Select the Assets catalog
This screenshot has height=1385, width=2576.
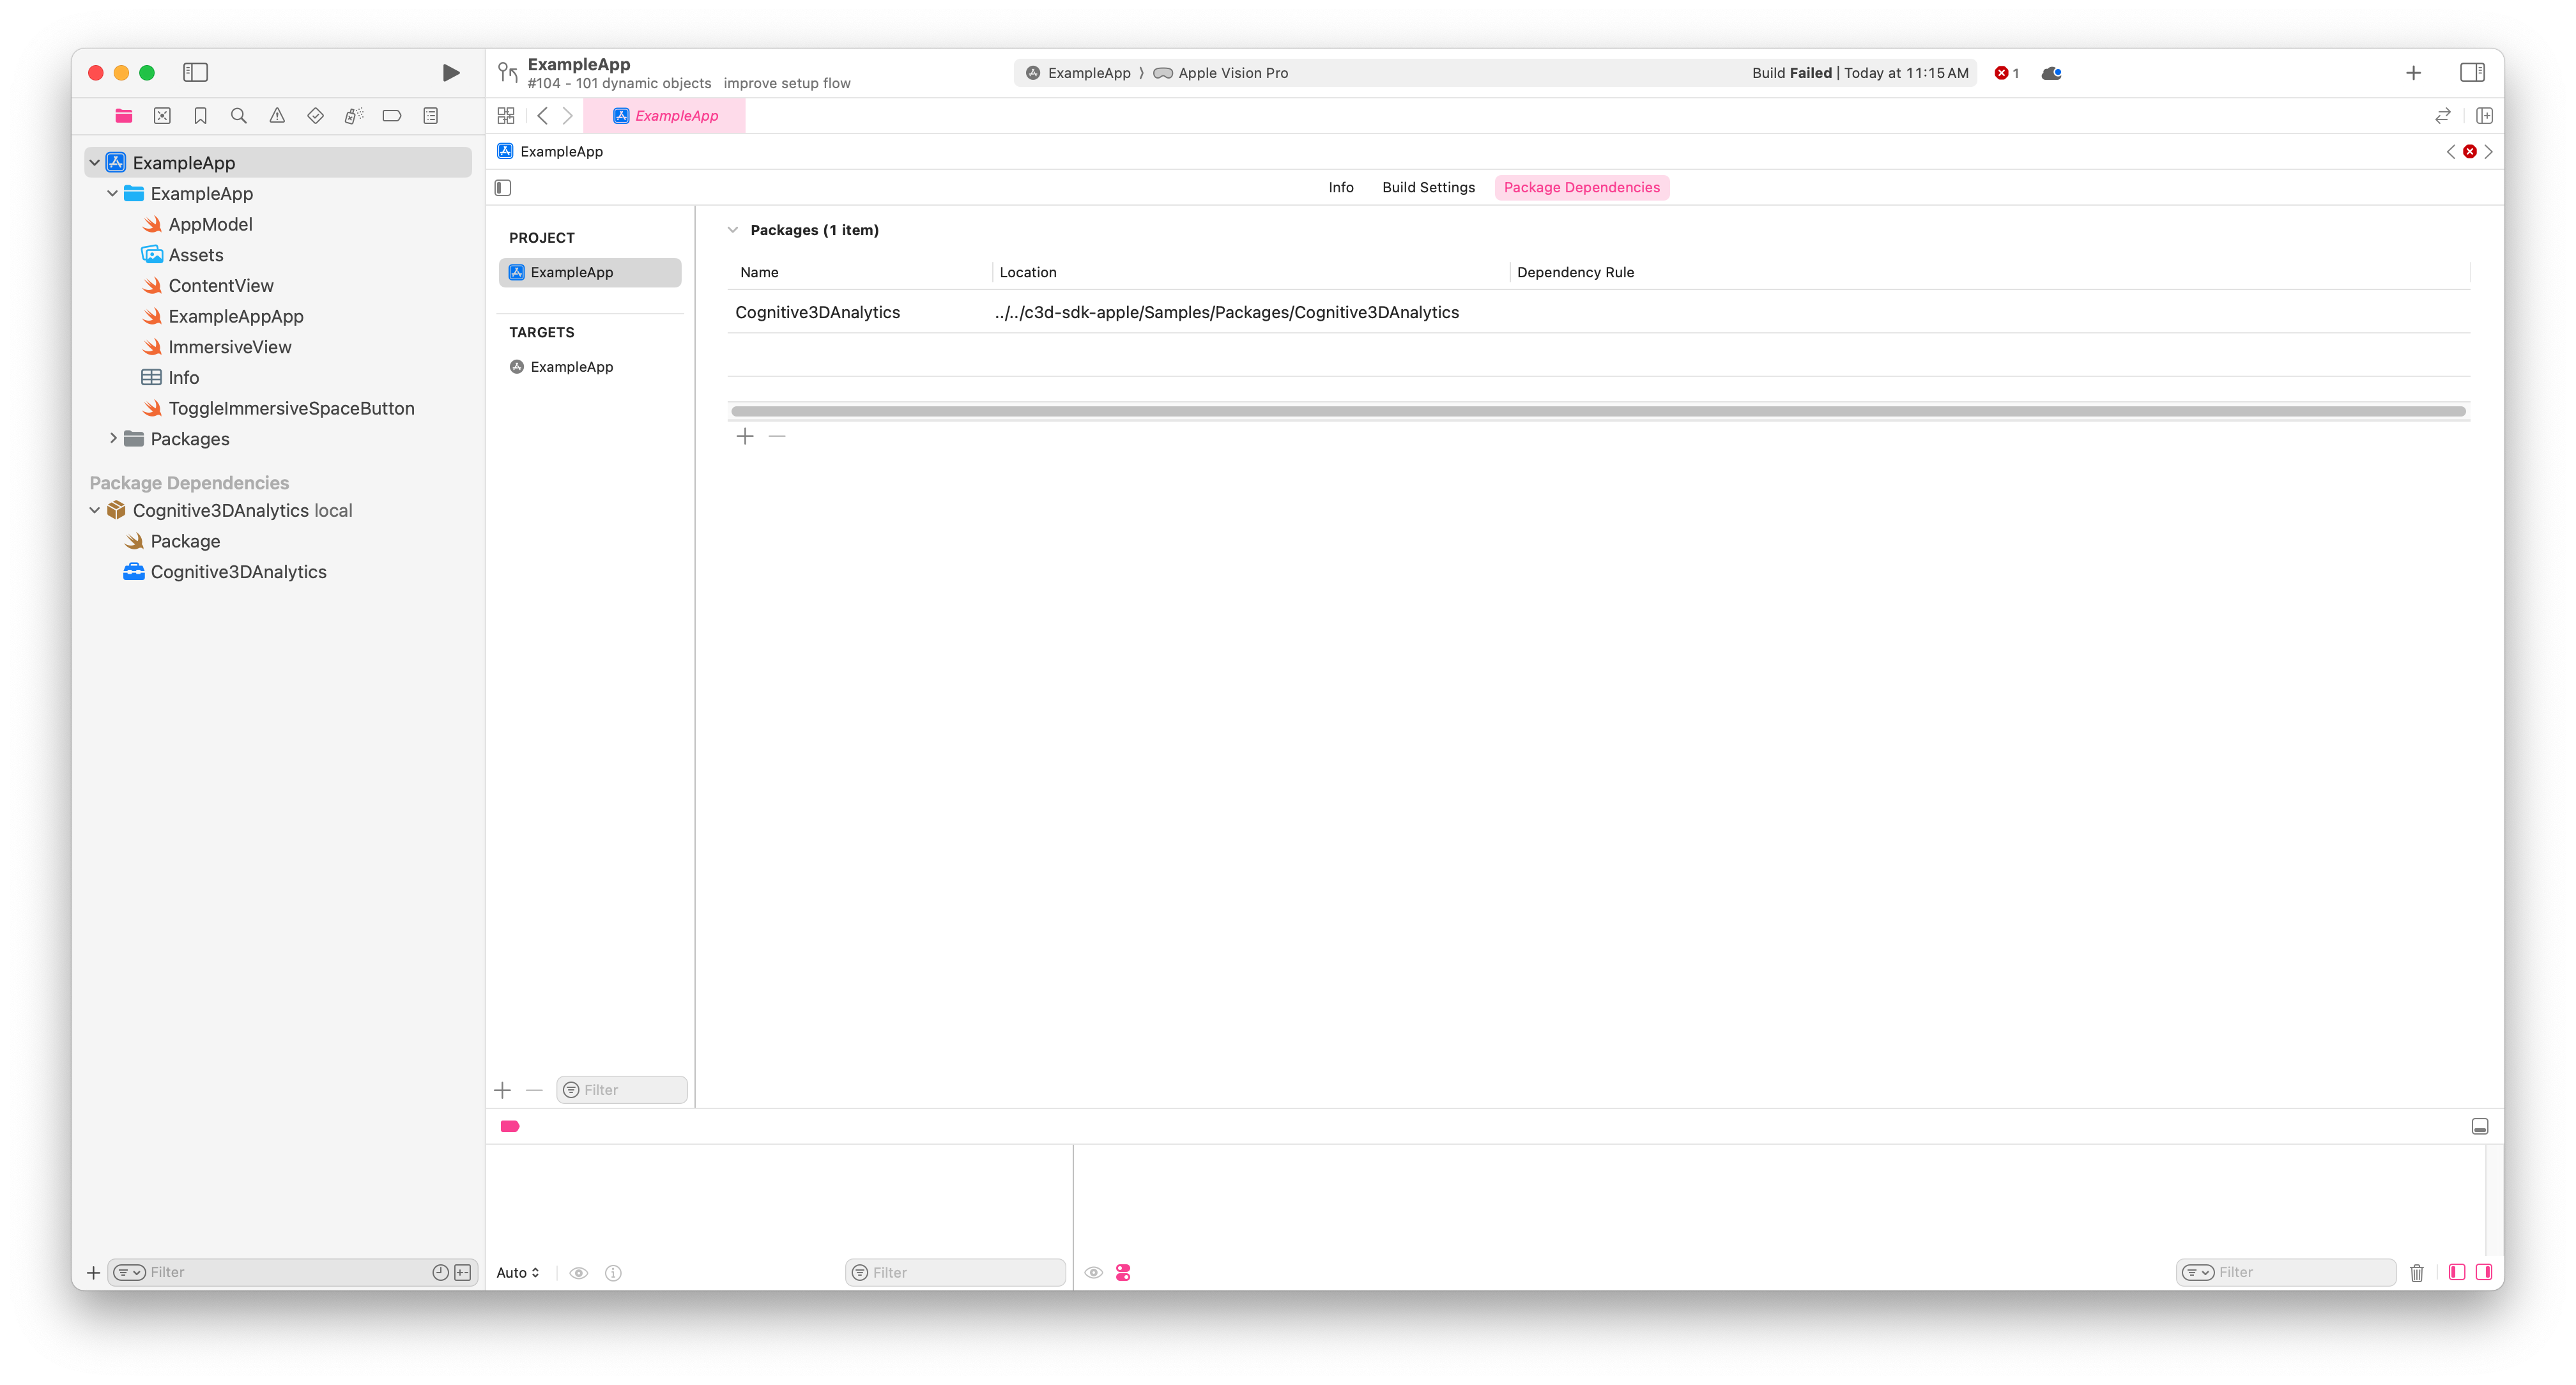[195, 255]
